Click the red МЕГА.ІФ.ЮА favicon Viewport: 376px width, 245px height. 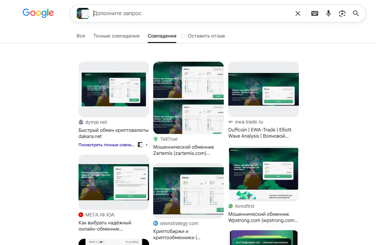tap(81, 215)
